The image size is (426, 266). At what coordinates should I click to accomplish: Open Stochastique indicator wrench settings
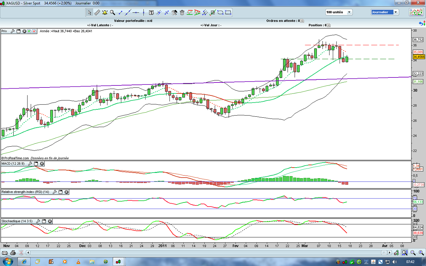coord(38,221)
